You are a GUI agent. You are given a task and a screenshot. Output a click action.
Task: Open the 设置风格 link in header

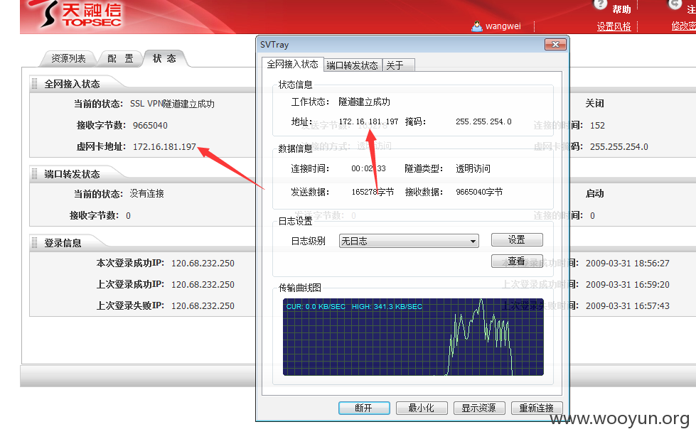pyautogui.click(x=614, y=26)
